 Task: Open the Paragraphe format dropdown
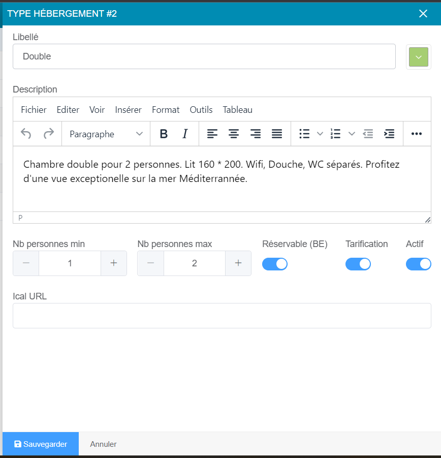tap(106, 134)
